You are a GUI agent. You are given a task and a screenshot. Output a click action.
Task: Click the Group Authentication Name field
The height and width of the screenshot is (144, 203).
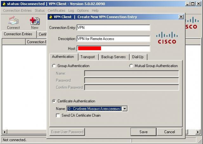(x=132, y=73)
